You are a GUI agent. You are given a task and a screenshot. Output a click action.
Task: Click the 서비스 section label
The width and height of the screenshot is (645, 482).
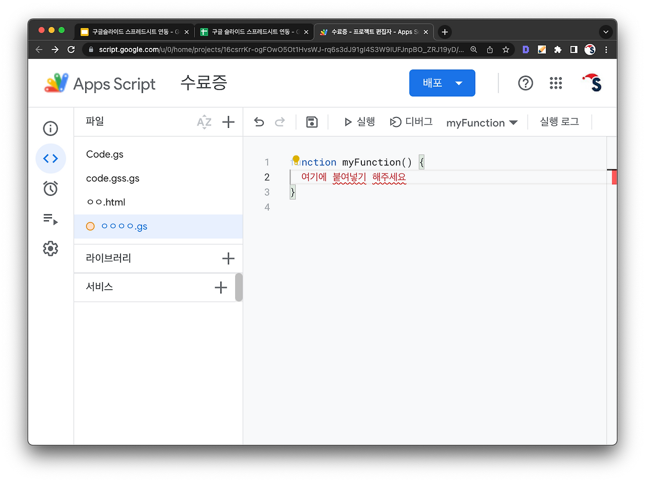coord(99,287)
